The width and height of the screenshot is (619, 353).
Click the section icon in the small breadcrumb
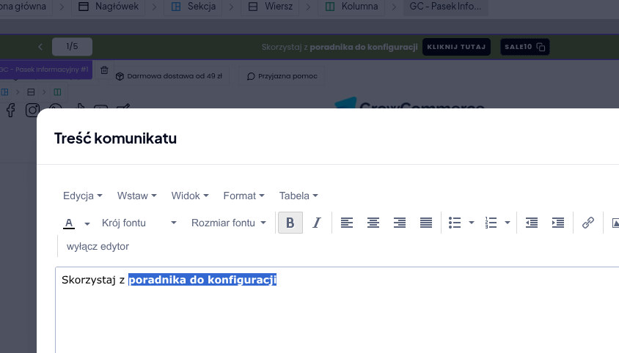[x=4, y=92]
